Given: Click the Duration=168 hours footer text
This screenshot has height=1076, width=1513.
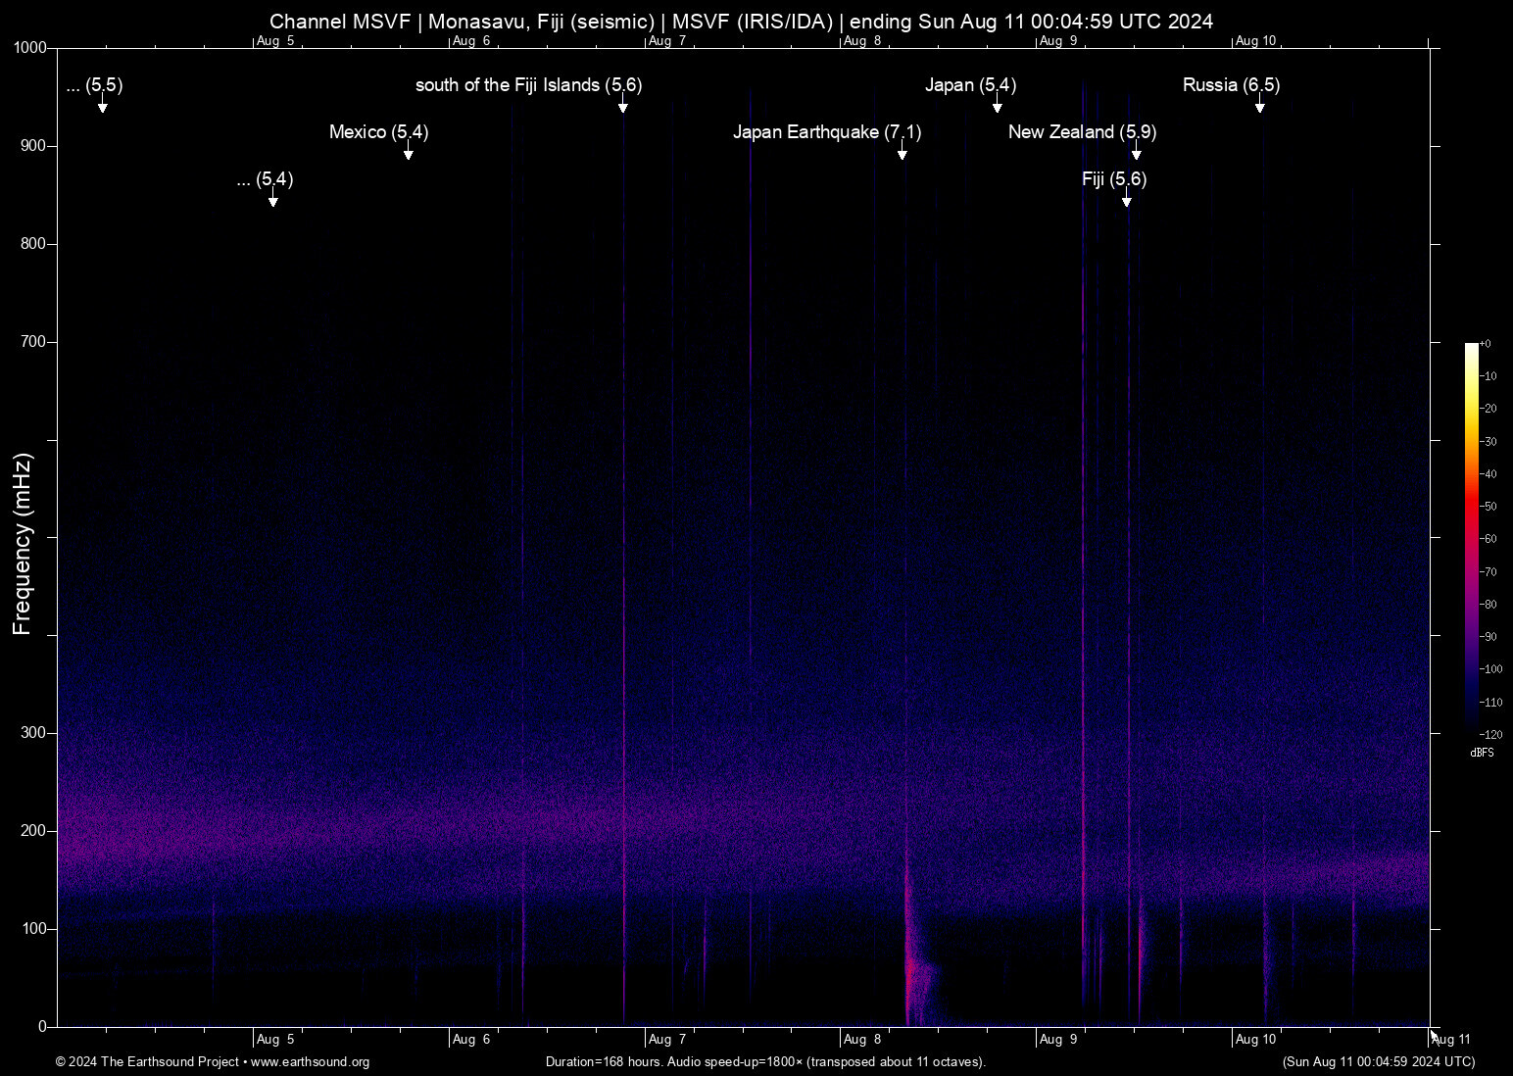Looking at the screenshot, I should point(765,1062).
